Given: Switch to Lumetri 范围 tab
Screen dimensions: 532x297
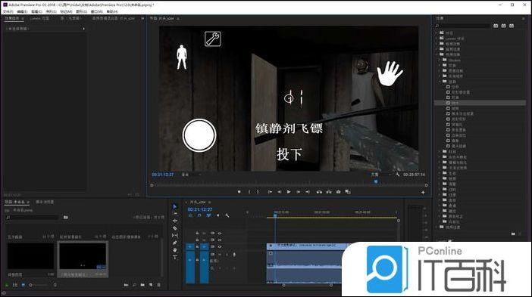Looking at the screenshot, I should [39, 18].
